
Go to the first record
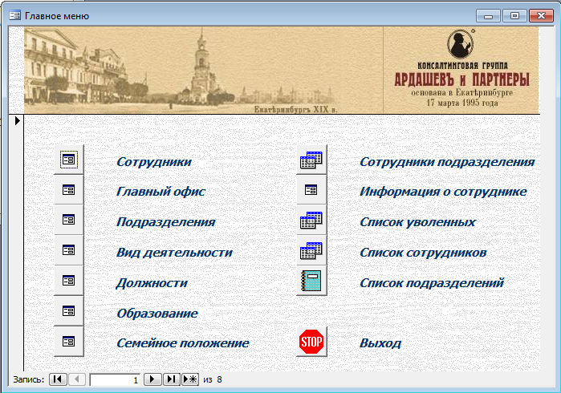(x=58, y=379)
